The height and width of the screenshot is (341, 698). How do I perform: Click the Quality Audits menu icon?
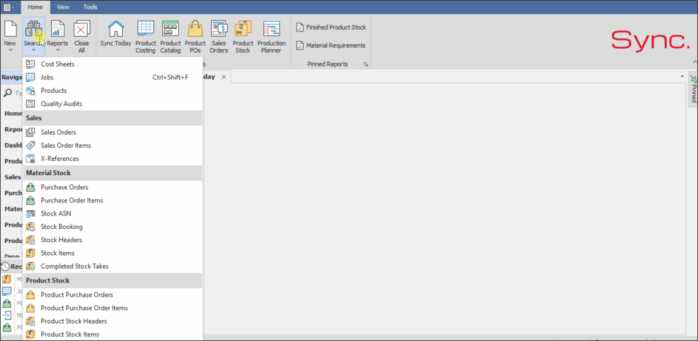31,104
